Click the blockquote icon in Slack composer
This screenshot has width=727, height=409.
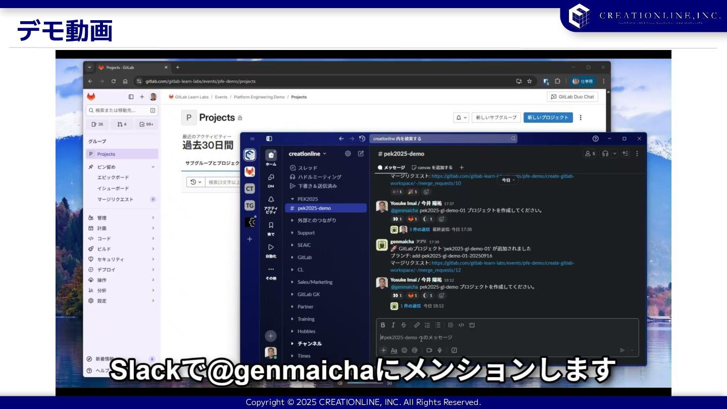[x=451, y=325]
